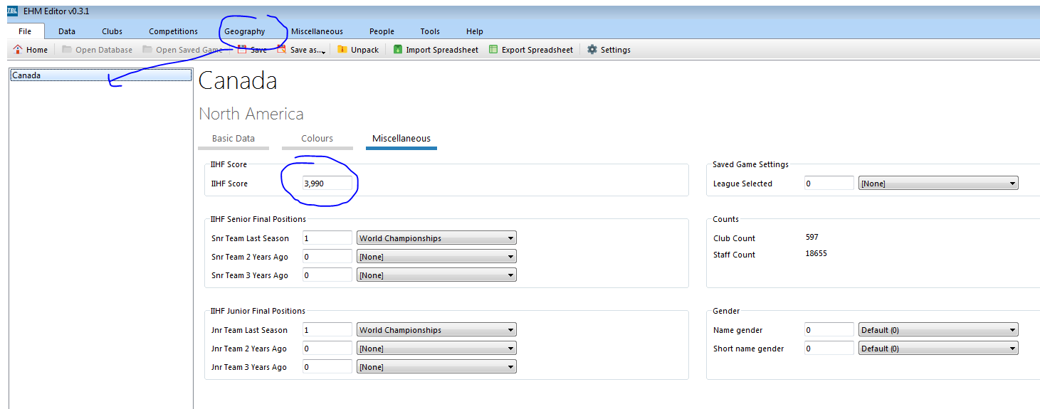Click the Open Database folder icon
This screenshot has width=1040, height=409.
(67, 50)
